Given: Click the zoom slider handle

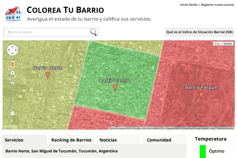Looking at the screenshot, I should point(12,83).
